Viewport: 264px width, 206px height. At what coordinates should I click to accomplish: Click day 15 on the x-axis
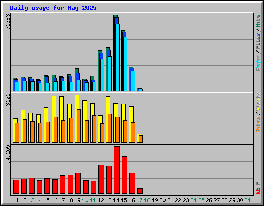click(124, 200)
